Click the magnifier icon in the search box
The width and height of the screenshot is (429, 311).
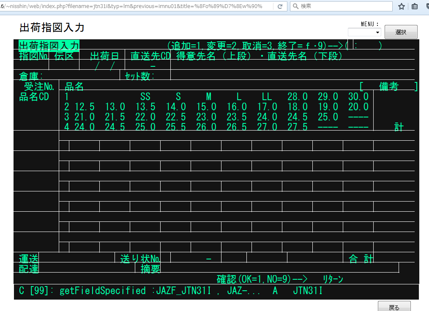tap(295, 6)
